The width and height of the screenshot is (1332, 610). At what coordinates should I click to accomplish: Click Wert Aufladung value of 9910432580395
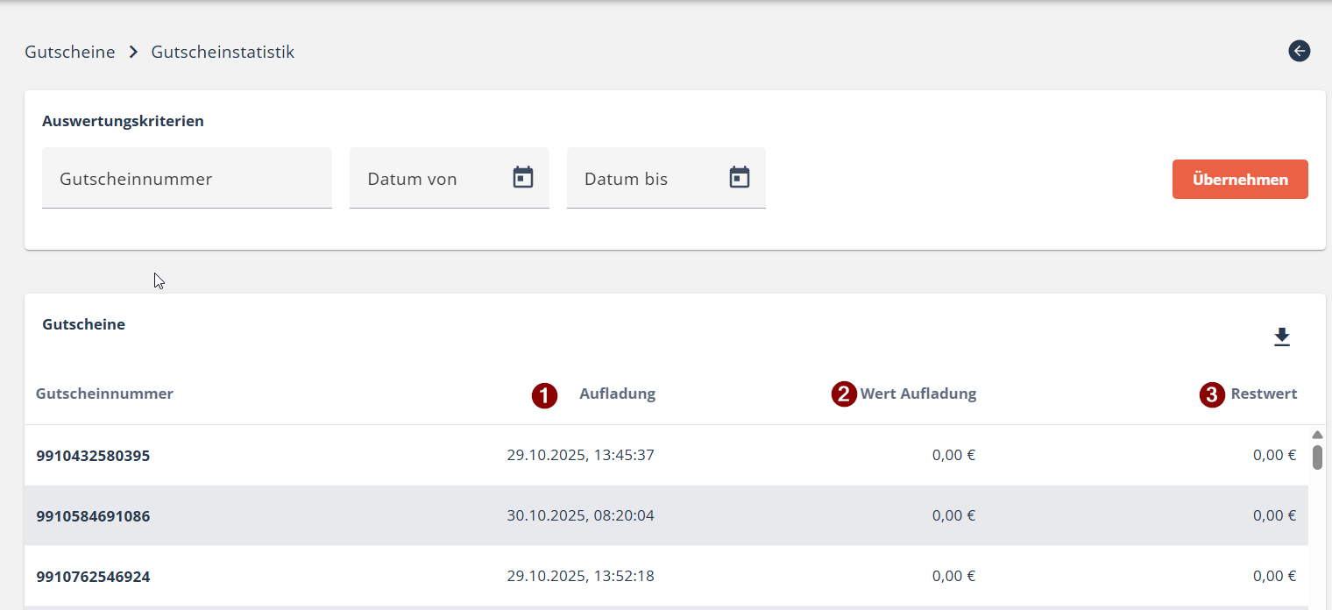click(x=953, y=455)
